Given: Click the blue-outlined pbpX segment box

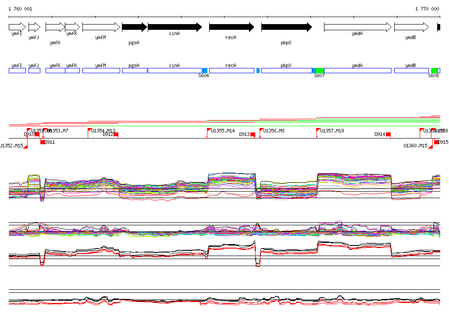Looking at the screenshot, I should tap(287, 71).
